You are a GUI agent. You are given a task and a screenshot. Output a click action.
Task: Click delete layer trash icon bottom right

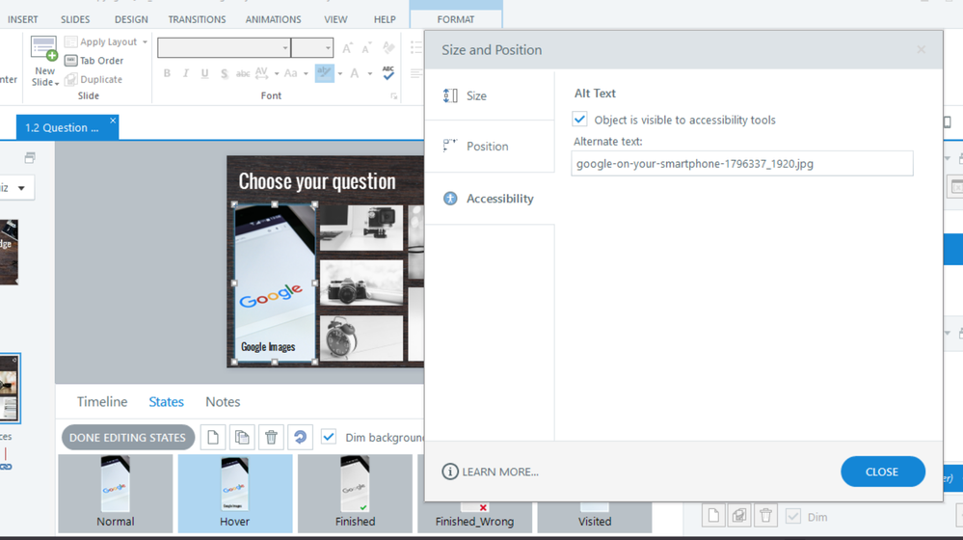765,515
